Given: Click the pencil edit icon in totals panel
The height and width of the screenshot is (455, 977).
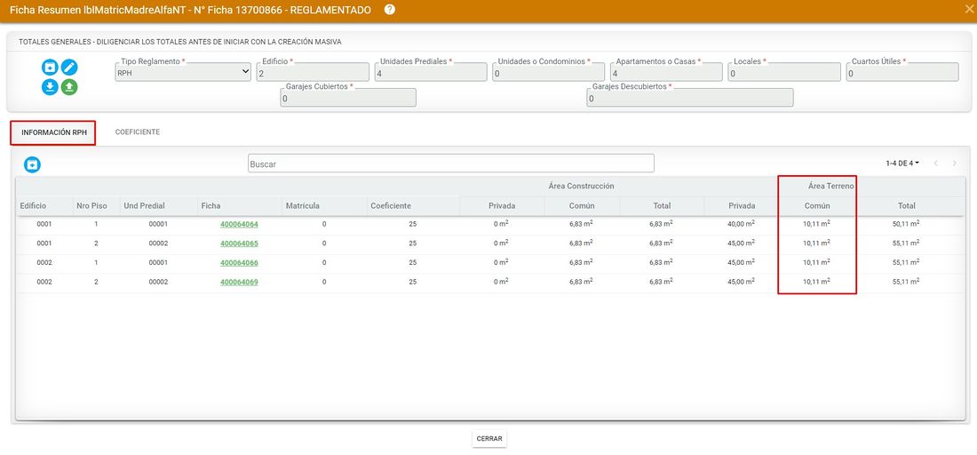Looking at the screenshot, I should click(x=69, y=68).
